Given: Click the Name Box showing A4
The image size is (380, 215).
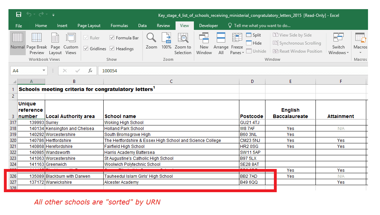Looking at the screenshot, I should click(26, 71).
